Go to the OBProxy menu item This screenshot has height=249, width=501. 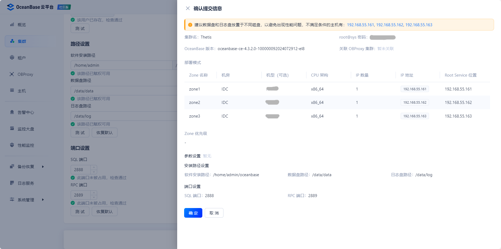pyautogui.click(x=25, y=74)
